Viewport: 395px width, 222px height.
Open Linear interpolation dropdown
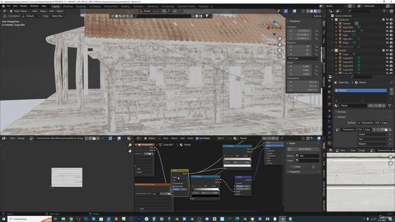(x=373, y=134)
